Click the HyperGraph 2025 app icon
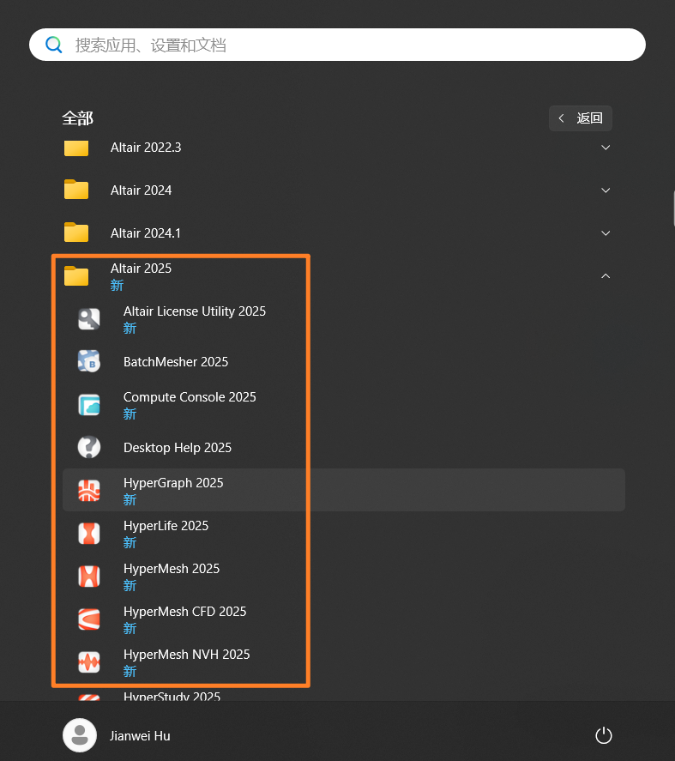This screenshot has height=761, width=675. [89, 491]
